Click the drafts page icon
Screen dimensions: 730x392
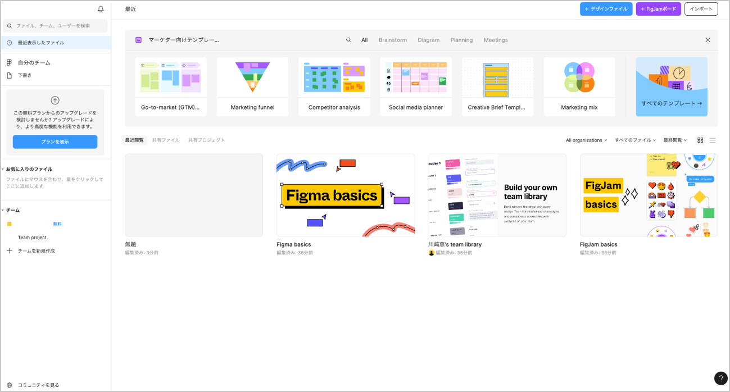pyautogui.click(x=9, y=75)
